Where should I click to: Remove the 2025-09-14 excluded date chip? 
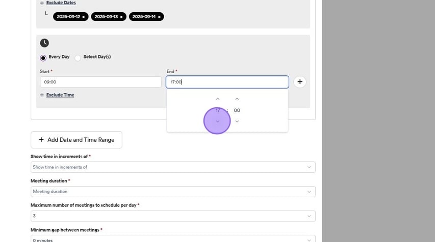(x=159, y=17)
